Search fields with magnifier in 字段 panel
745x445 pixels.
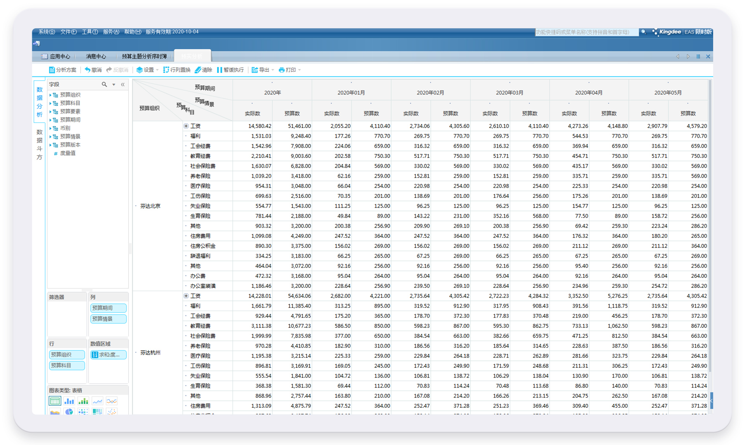click(x=104, y=84)
